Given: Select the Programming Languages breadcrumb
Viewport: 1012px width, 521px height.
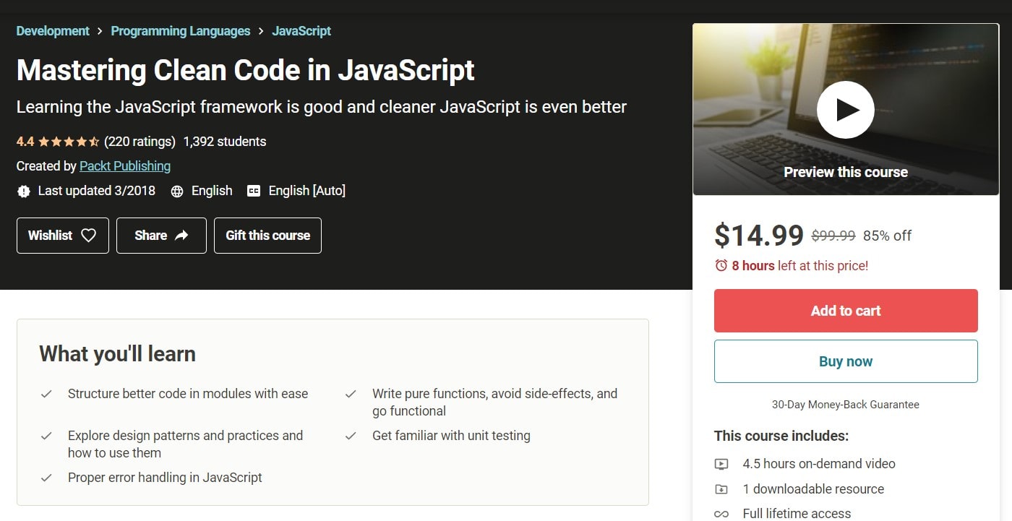Looking at the screenshot, I should point(180,31).
